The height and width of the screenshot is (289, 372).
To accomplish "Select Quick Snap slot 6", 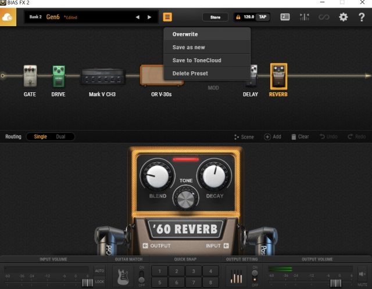I will (177, 283).
